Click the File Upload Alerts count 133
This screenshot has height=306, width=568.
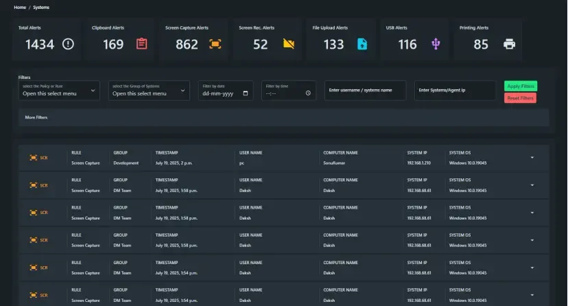(333, 45)
